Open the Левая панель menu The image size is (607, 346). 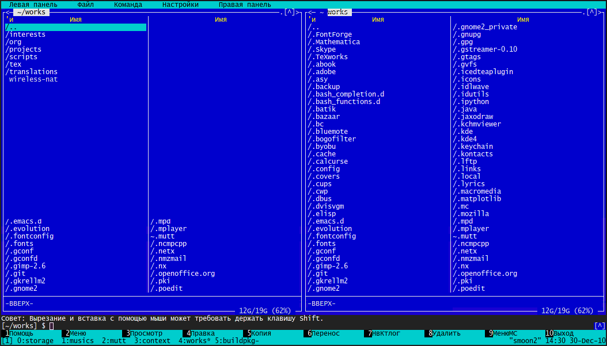33,5
